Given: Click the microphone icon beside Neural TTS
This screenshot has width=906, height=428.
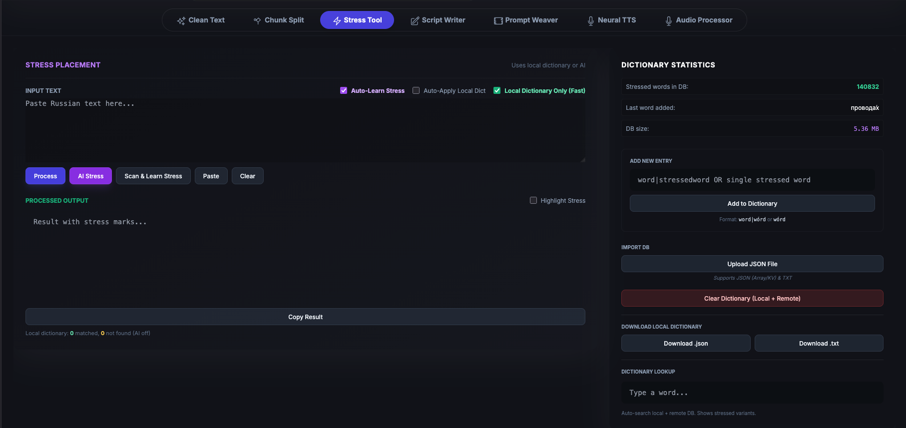Looking at the screenshot, I should pos(591,20).
